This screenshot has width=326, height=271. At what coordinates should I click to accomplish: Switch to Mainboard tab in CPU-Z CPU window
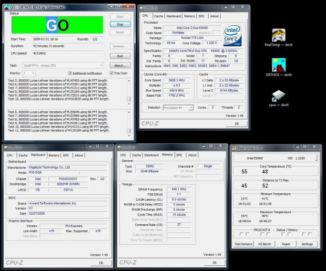pyautogui.click(x=174, y=16)
